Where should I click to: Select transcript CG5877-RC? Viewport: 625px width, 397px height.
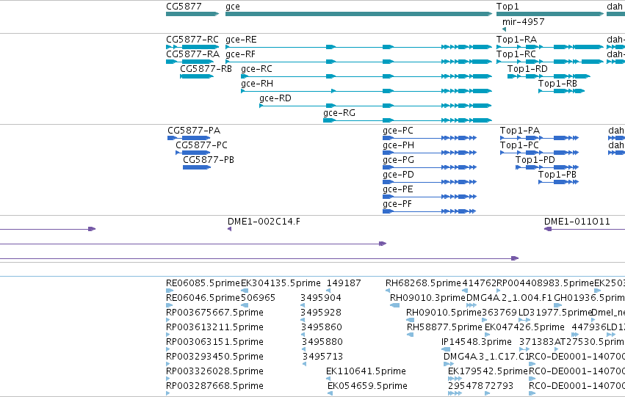(192, 47)
